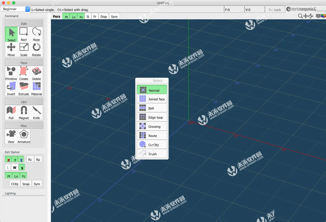The width and height of the screenshot is (326, 222).
Task: Click the rotate view icon
Action: tap(311, 16)
